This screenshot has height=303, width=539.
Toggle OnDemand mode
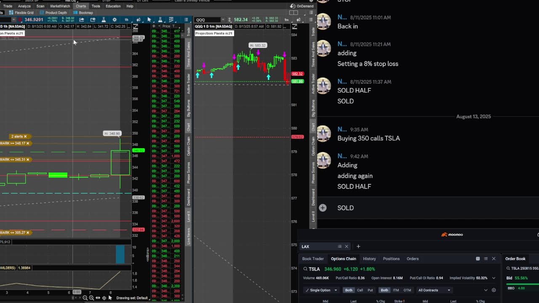pyautogui.click(x=302, y=6)
